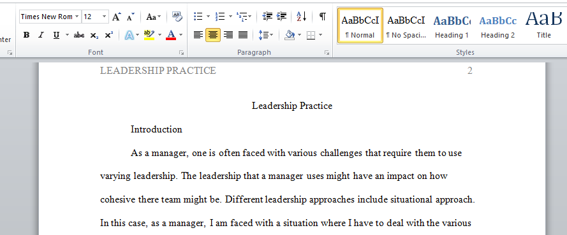Apply the Normal style
The height and width of the screenshot is (235, 567).
360,25
